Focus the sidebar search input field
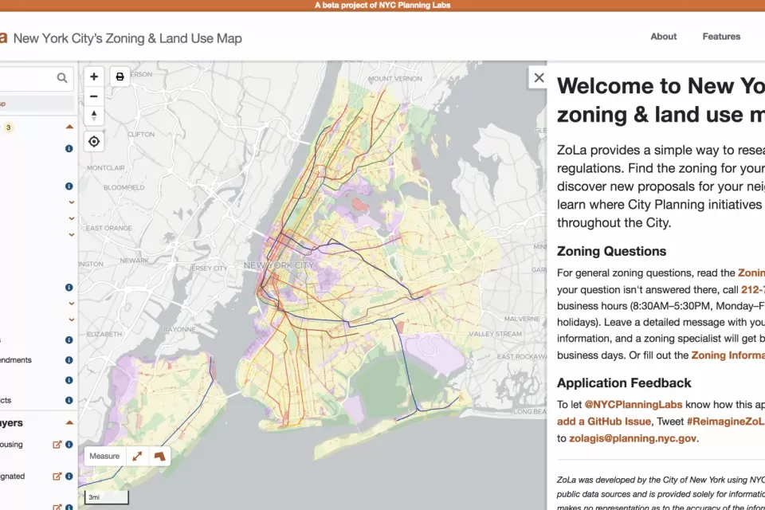The image size is (765, 510). [x=35, y=78]
